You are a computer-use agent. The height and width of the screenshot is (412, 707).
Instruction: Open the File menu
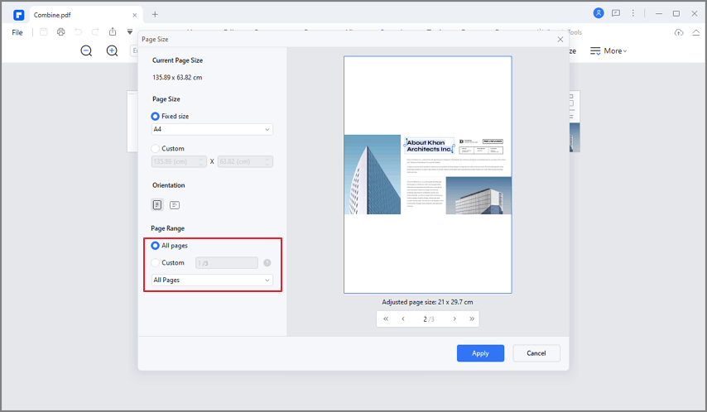tap(17, 32)
